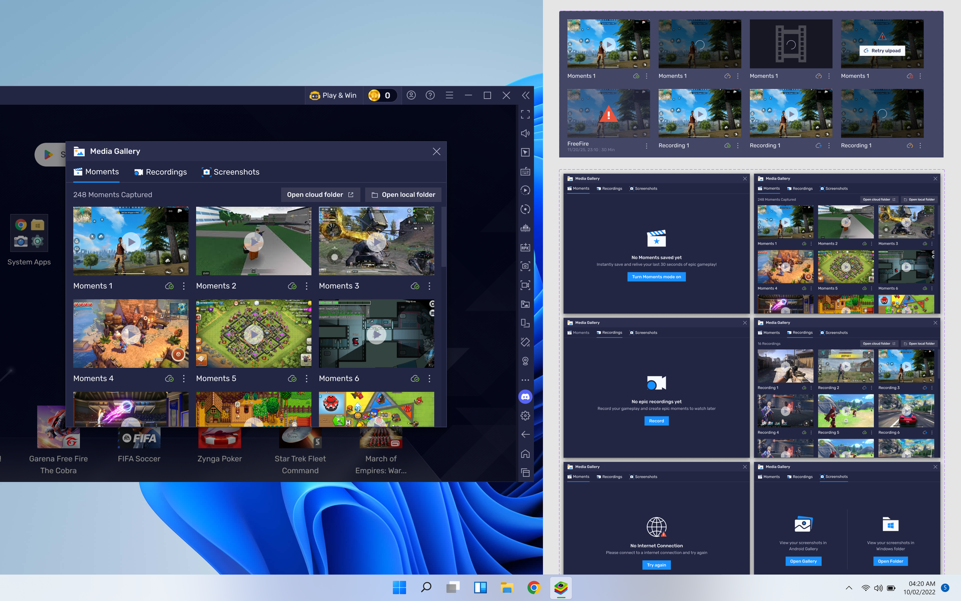Open the taskbar clock and date
961x601 pixels.
tap(919, 588)
